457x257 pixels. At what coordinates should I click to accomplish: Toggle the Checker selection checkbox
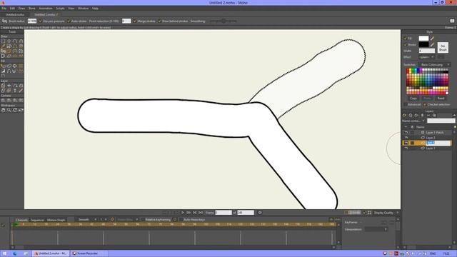tap(425, 104)
